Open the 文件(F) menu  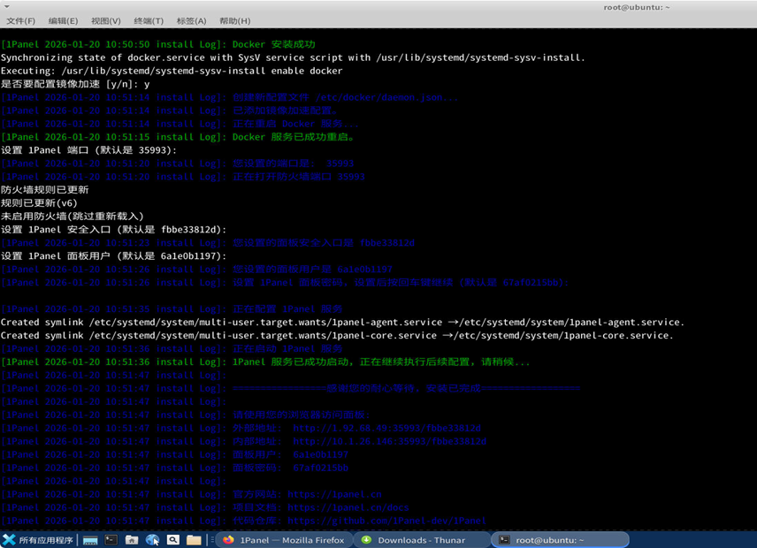click(20, 20)
